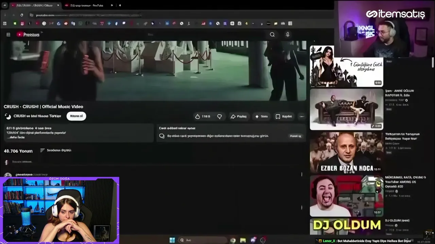Open a new browser tab
Screen dimensions: 435x244
120,5
